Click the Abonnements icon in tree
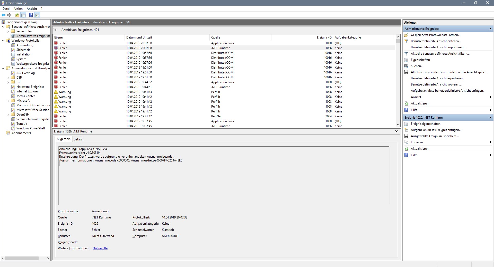 pyautogui.click(x=8, y=133)
